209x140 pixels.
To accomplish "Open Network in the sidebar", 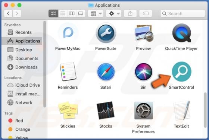I will 22,103.
